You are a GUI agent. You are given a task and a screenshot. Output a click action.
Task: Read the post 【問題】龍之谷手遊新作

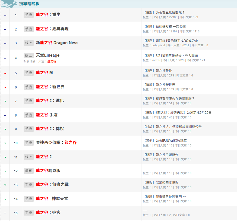[x=161, y=155]
